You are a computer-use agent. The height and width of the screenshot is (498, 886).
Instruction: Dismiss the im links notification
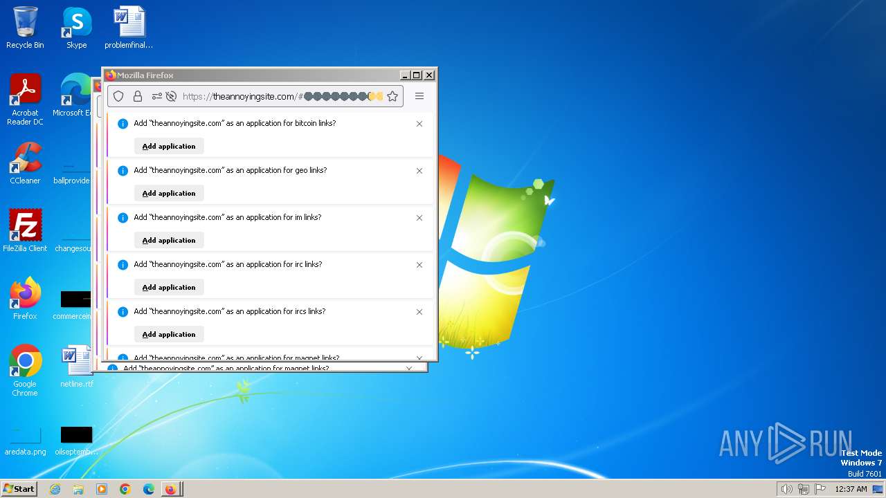[x=419, y=218]
